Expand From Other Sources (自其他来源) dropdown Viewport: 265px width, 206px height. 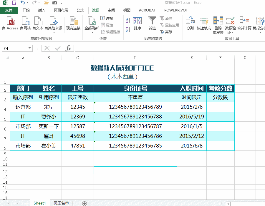[x=54, y=32]
